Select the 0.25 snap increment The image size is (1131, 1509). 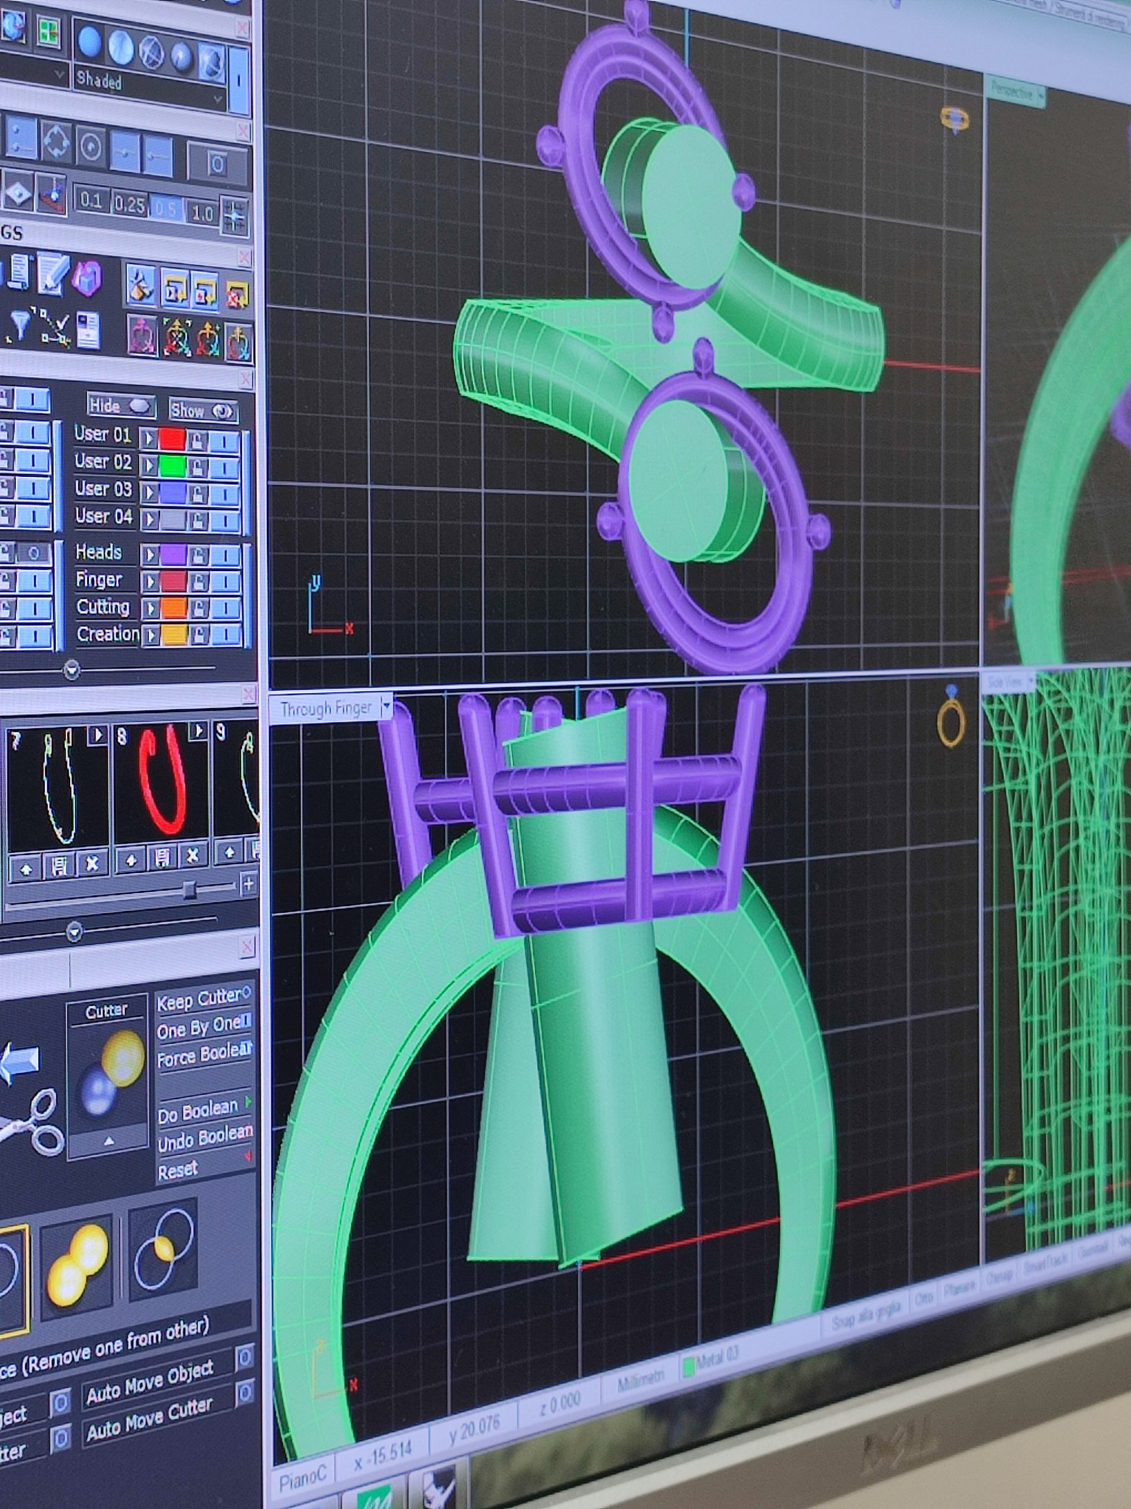coord(130,204)
